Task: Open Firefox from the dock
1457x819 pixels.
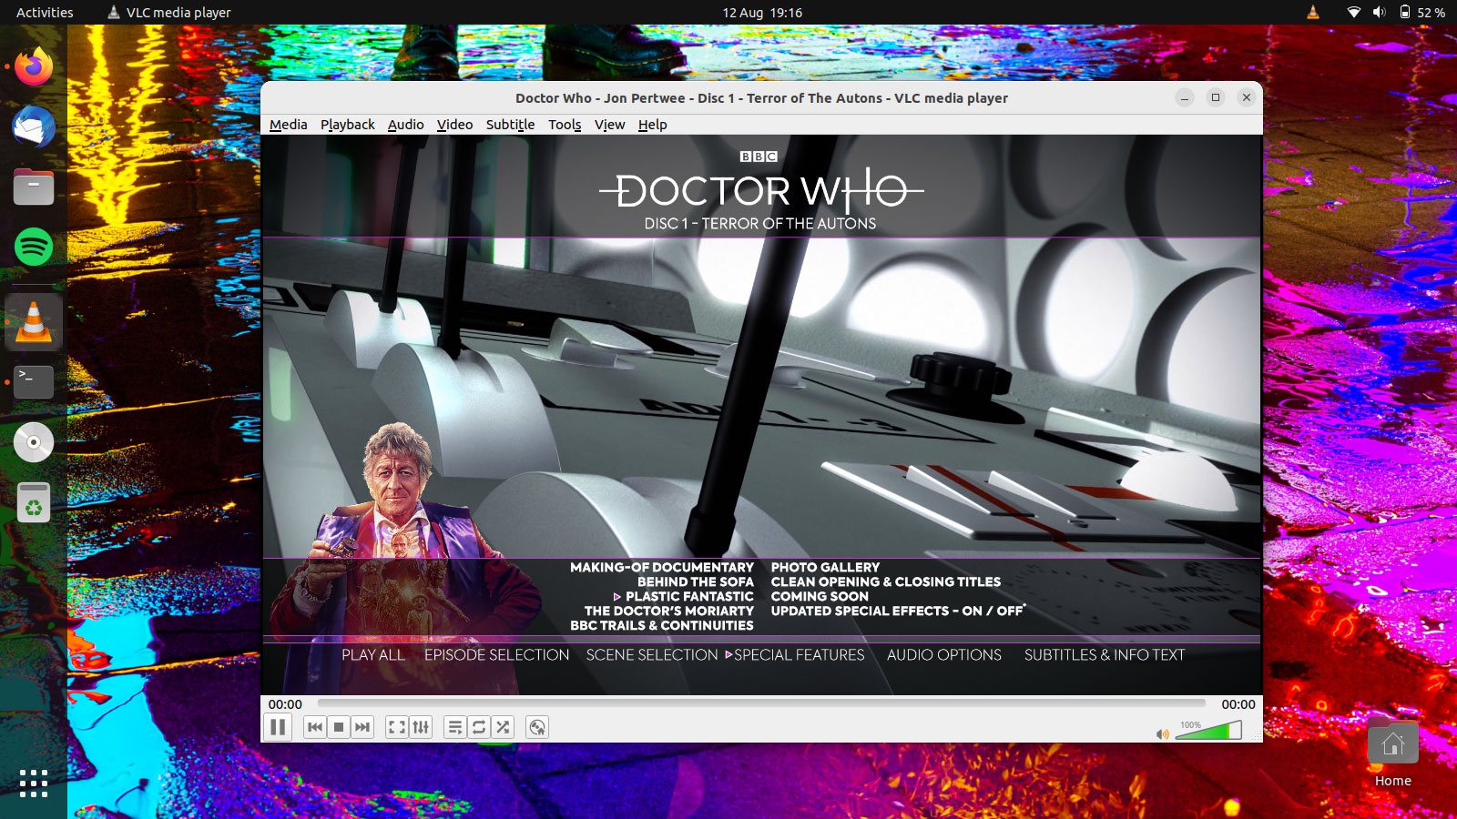Action: [x=34, y=67]
